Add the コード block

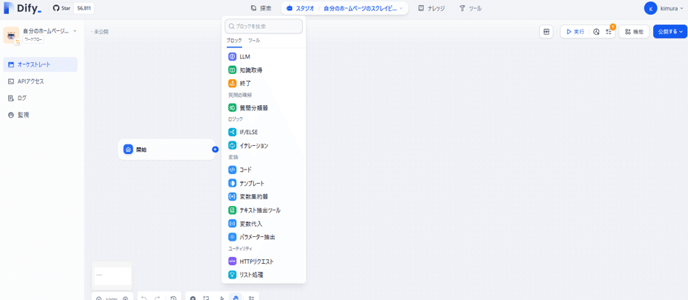click(x=264, y=170)
